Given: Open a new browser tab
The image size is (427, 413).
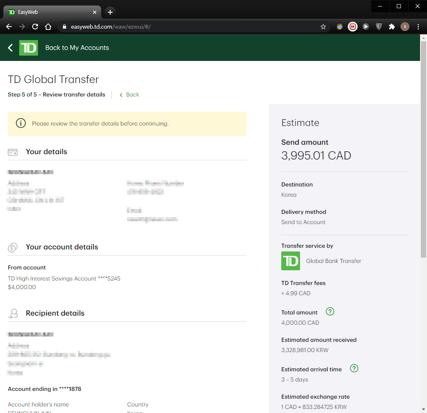Looking at the screenshot, I should pos(110,12).
